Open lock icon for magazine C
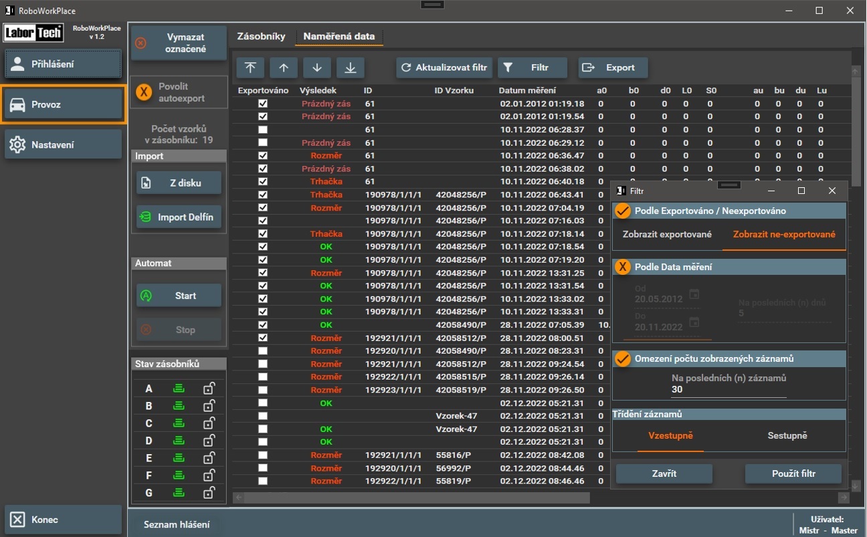 (x=209, y=423)
